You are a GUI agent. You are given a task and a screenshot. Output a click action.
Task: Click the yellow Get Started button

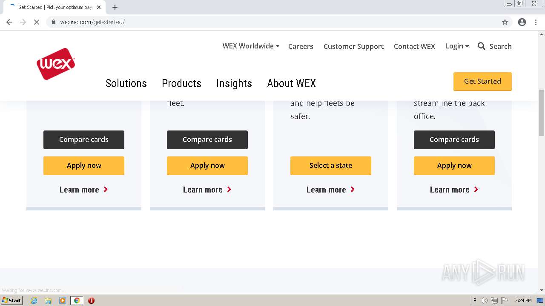click(x=482, y=81)
